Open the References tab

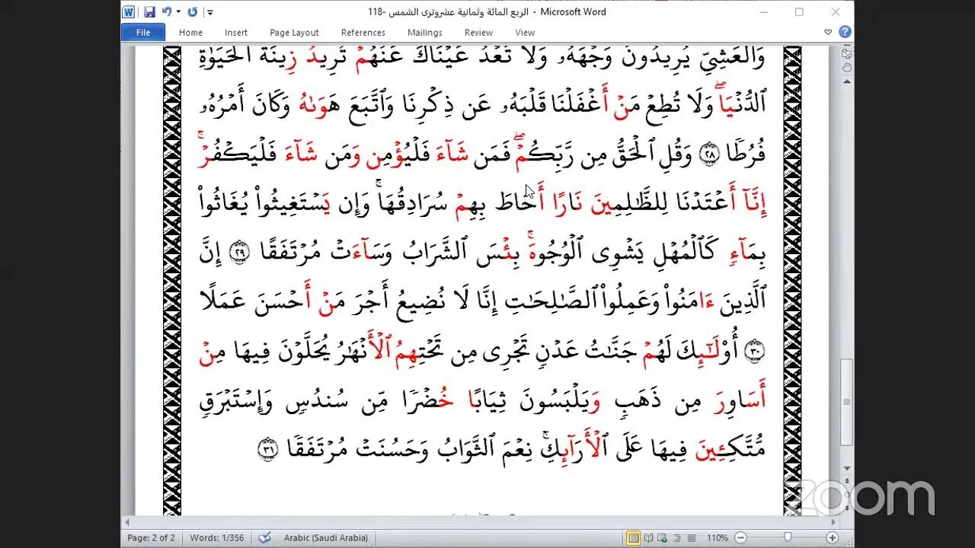click(x=363, y=33)
